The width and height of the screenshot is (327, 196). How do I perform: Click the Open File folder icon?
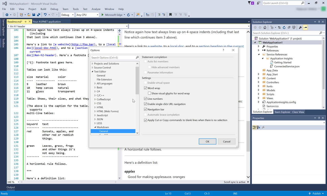(29, 15)
